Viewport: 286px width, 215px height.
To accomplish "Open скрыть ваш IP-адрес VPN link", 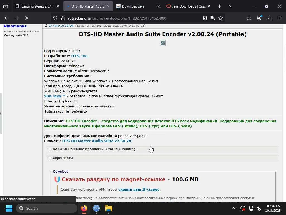I will coord(139,190).
